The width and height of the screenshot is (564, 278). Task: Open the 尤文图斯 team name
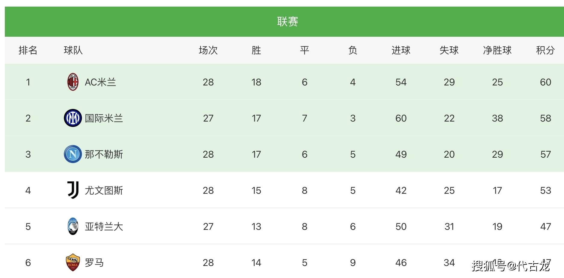click(104, 190)
